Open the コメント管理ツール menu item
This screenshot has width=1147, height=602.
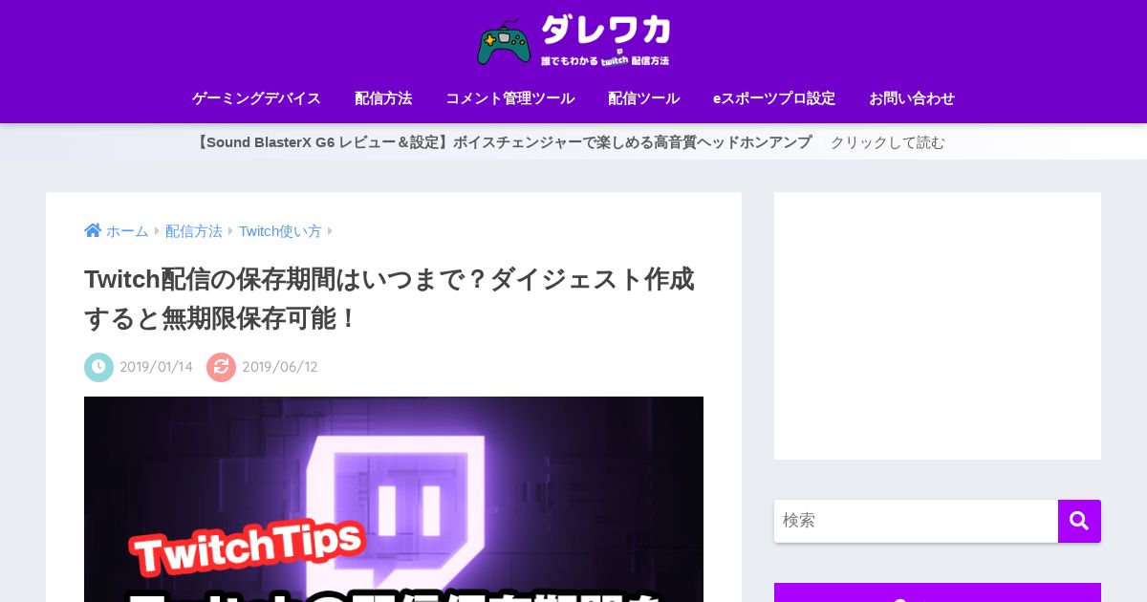pos(509,98)
